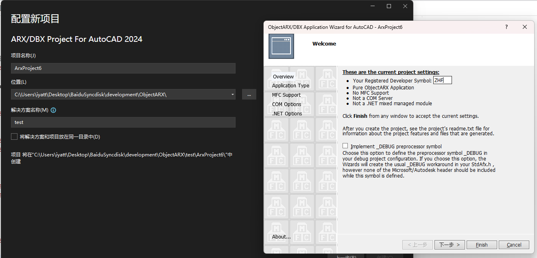Click the 'Pure ObjectARX Application' text
Image resolution: width=537 pixels, height=258 pixels.
coord(383,88)
